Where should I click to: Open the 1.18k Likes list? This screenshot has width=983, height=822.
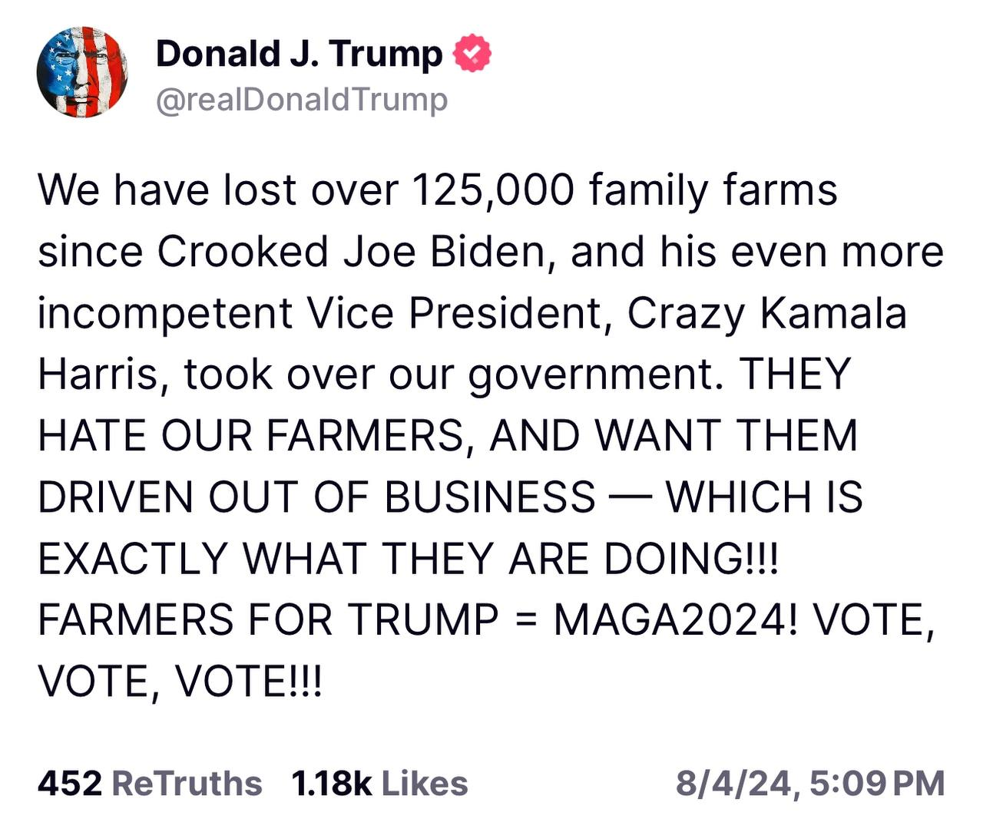pos(379,784)
